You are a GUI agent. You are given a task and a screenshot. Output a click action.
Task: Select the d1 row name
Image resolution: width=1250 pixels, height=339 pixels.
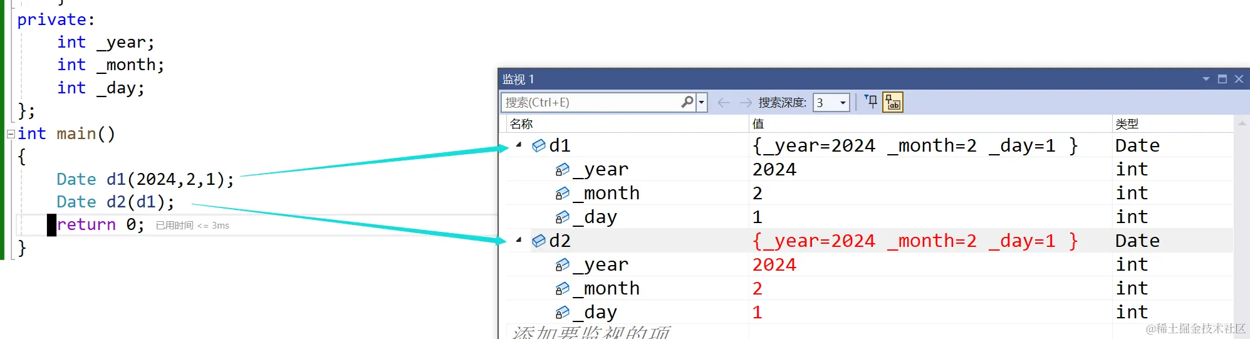[x=560, y=145]
